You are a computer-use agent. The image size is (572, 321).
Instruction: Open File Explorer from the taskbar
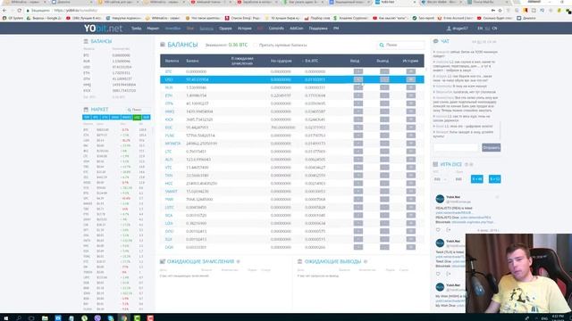pyautogui.click(x=45, y=318)
